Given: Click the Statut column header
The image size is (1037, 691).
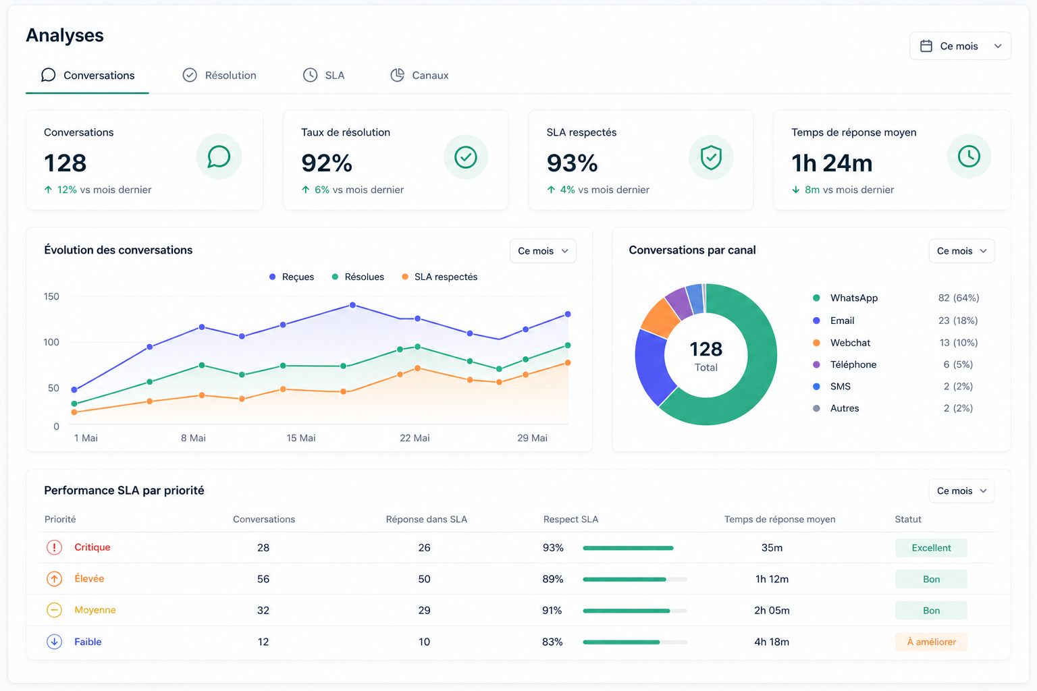Looking at the screenshot, I should pyautogui.click(x=908, y=519).
